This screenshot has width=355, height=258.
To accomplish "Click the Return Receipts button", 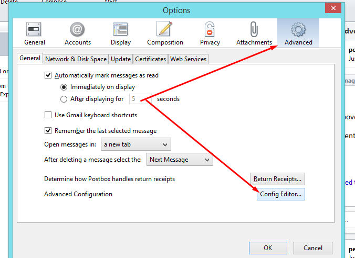I will pos(278,179).
